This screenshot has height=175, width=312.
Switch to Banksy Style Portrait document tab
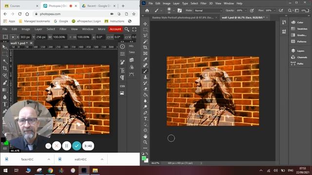[183, 17]
